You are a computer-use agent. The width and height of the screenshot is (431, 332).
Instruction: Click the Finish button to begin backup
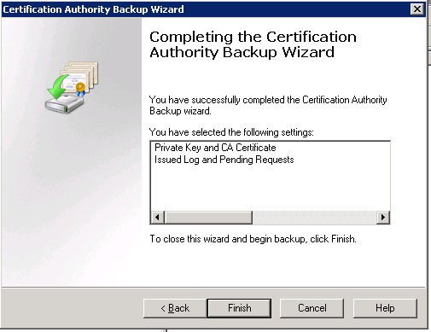click(239, 308)
